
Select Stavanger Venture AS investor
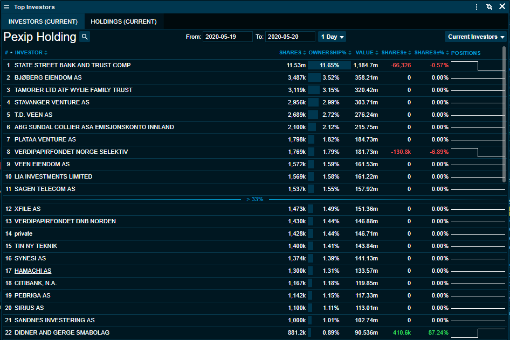(52, 102)
